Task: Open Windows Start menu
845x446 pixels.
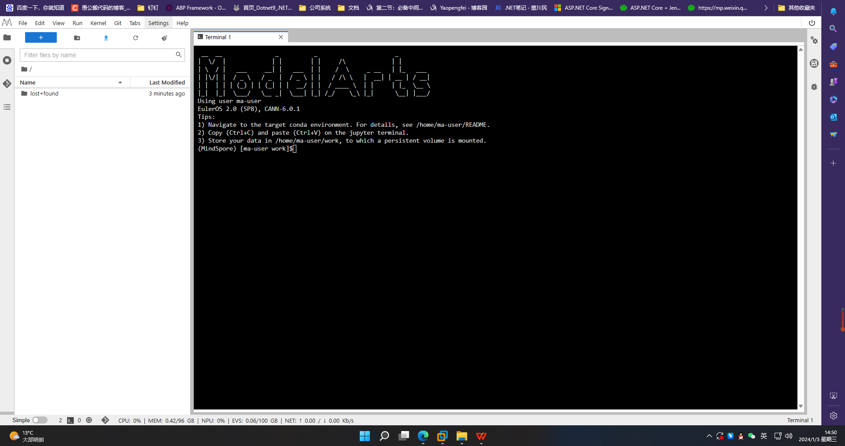Action: coord(365,436)
